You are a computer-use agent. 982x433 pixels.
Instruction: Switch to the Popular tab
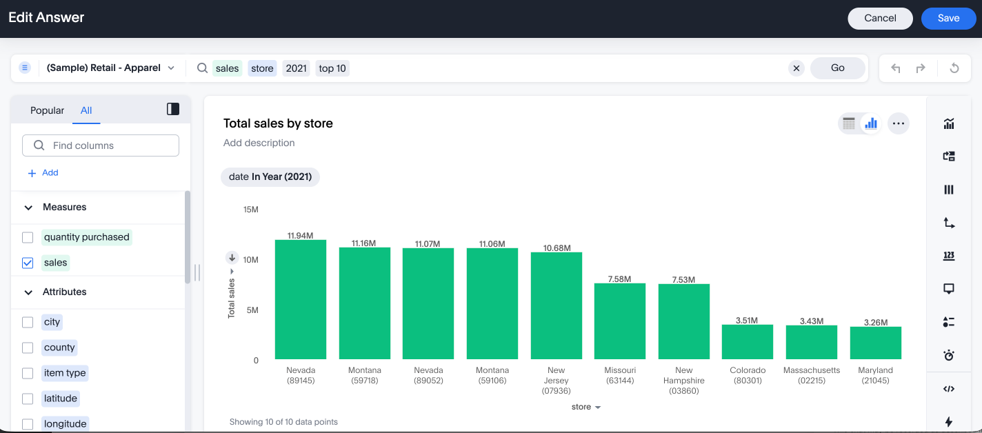[x=47, y=110]
